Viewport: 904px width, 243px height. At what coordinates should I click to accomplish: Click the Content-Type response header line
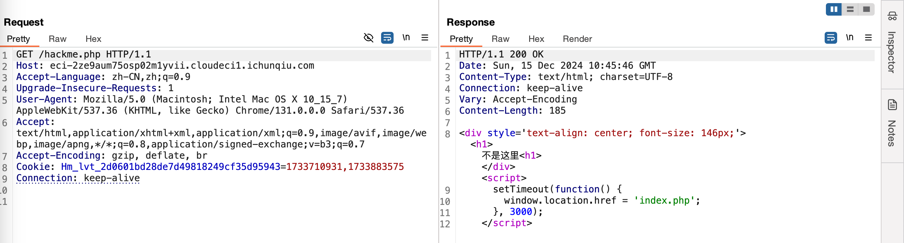pyautogui.click(x=566, y=77)
